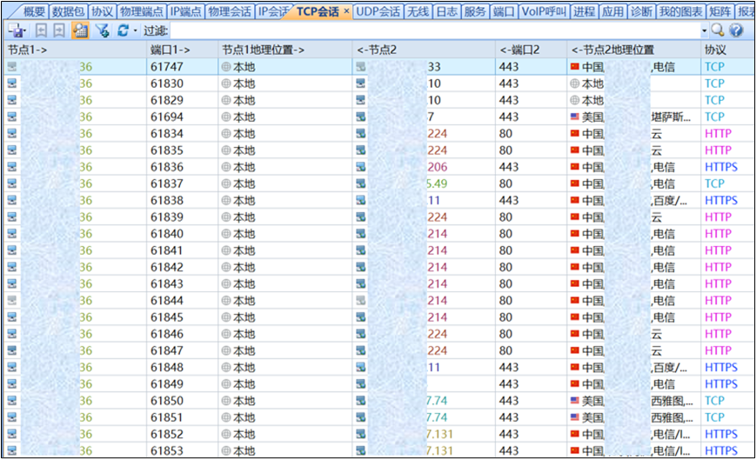Select the 应用 tab
756x459 pixels.
pyautogui.click(x=612, y=11)
